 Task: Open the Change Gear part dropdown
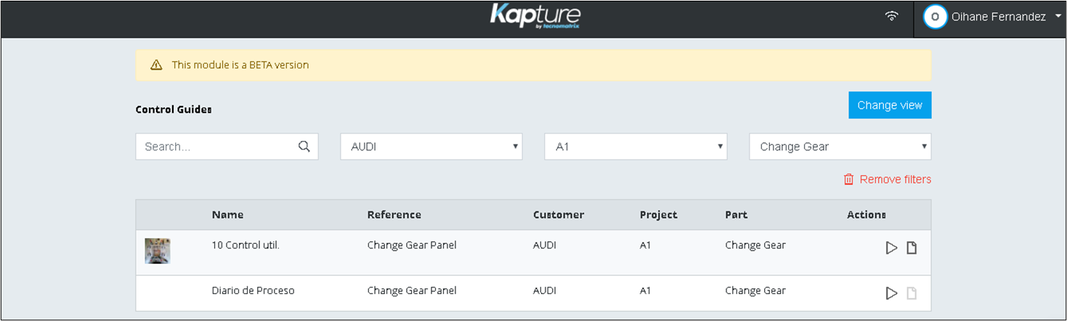[840, 147]
